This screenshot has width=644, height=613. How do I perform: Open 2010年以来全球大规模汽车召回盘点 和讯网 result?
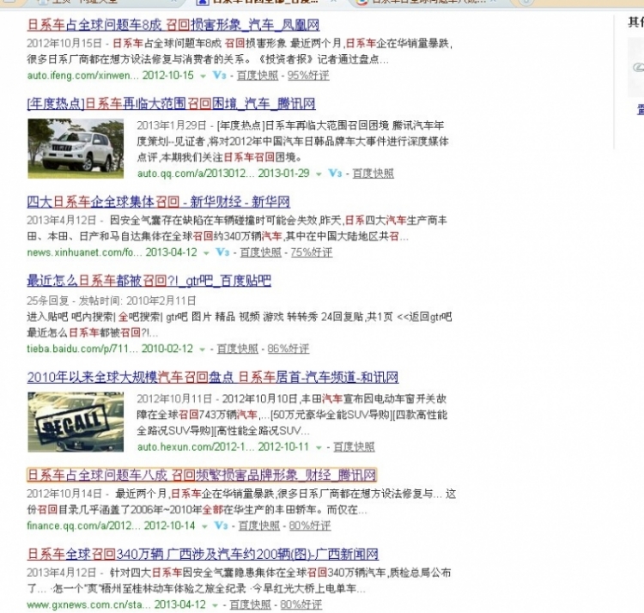click(x=213, y=377)
